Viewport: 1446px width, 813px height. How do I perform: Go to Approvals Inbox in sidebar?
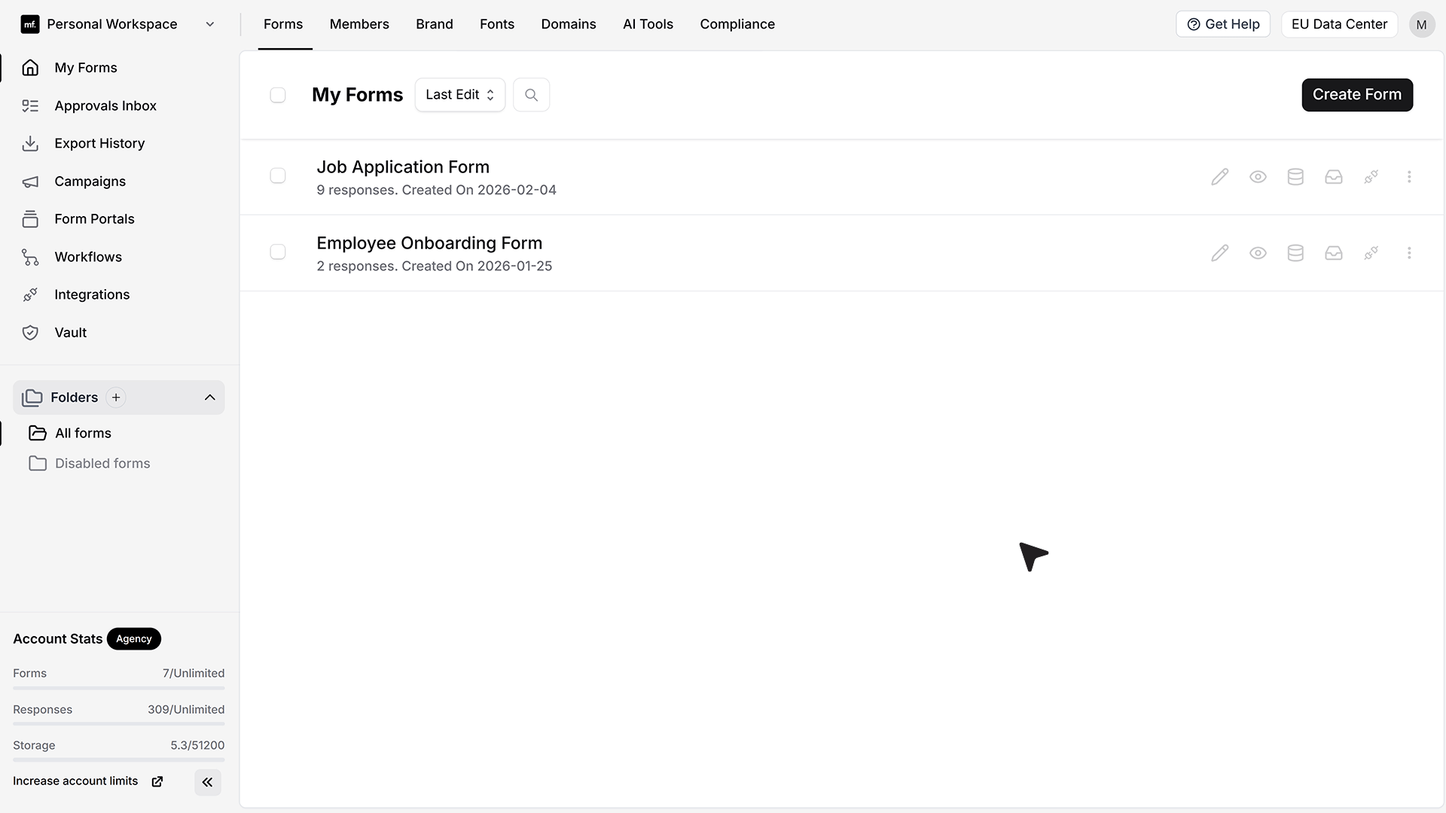(105, 105)
